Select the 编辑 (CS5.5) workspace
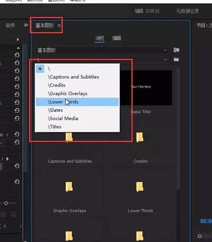212x242 pixels. point(147,11)
